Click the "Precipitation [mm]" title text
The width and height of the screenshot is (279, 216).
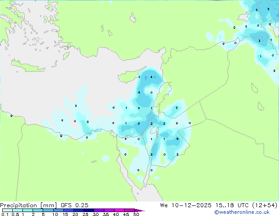[x=29, y=205]
